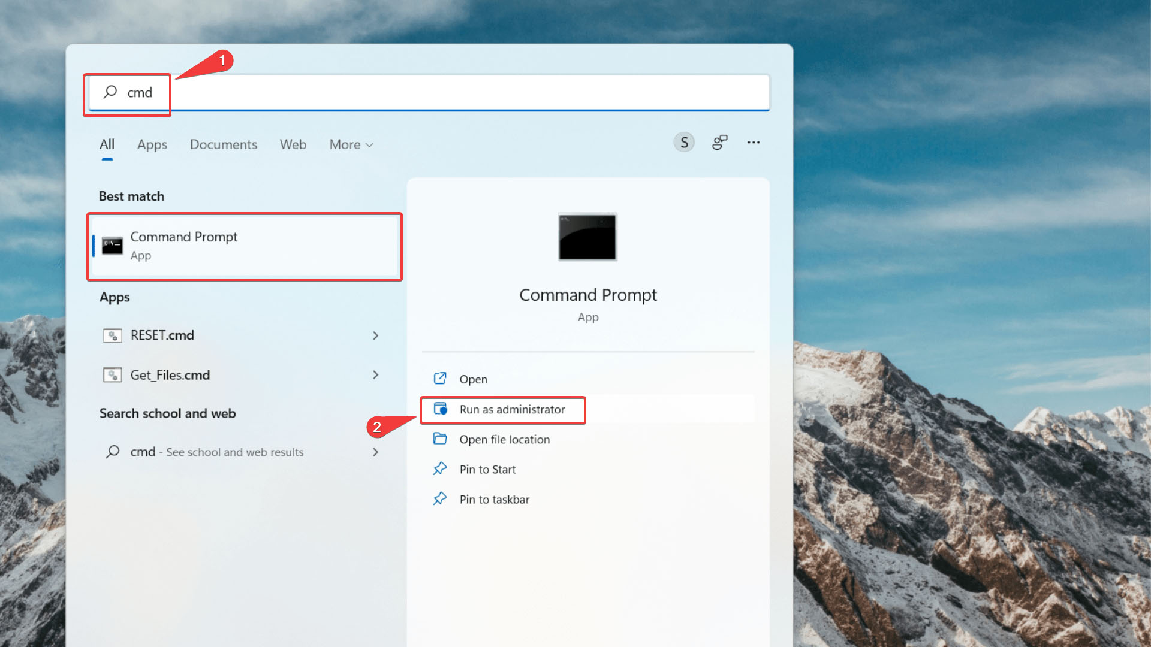Viewport: 1151px width, 647px height.
Task: Click the Open file location icon
Action: [x=439, y=439]
